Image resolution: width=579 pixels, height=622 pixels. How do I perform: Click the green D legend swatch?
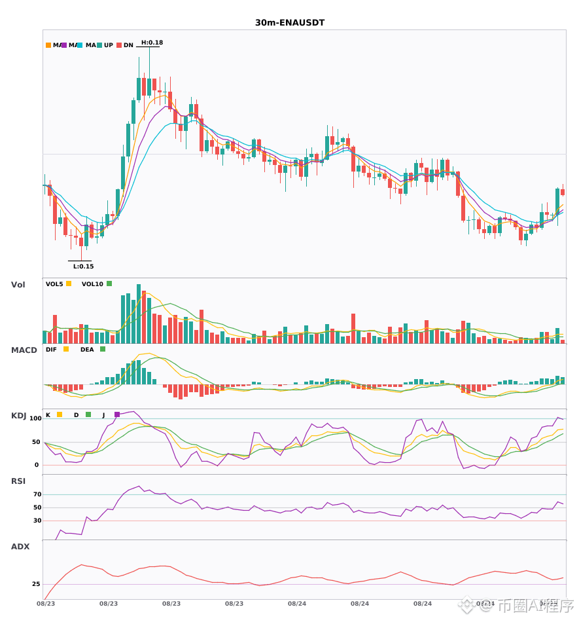88,414
